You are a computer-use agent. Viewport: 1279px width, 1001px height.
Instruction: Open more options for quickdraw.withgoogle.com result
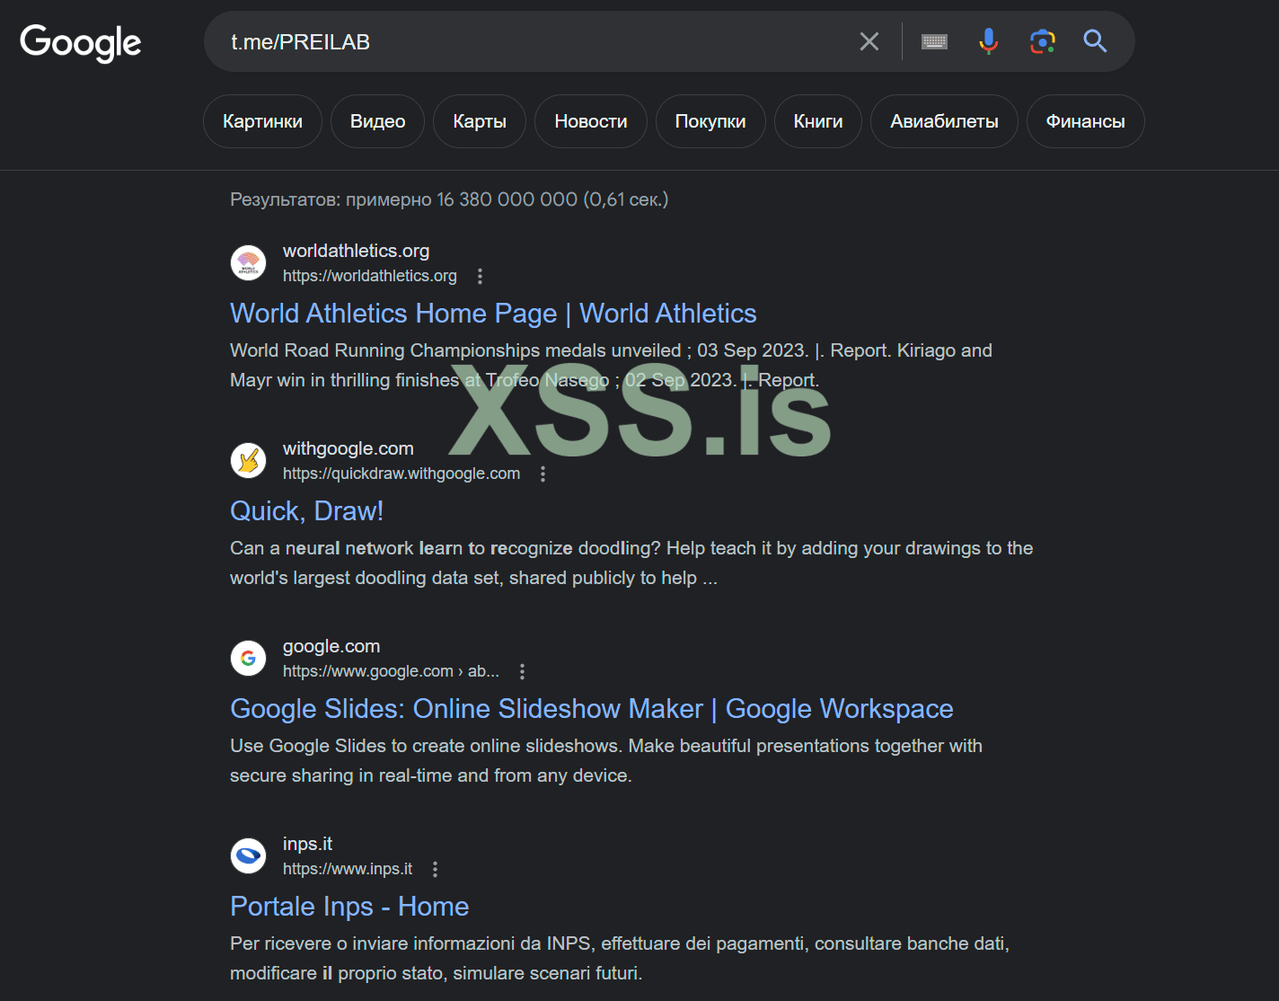tap(543, 474)
